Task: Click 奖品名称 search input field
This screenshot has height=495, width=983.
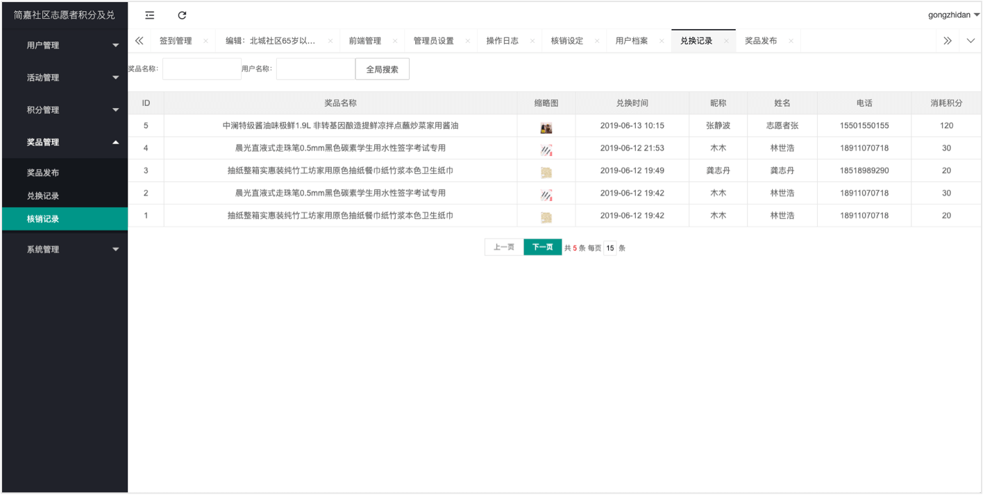Action: click(x=201, y=69)
